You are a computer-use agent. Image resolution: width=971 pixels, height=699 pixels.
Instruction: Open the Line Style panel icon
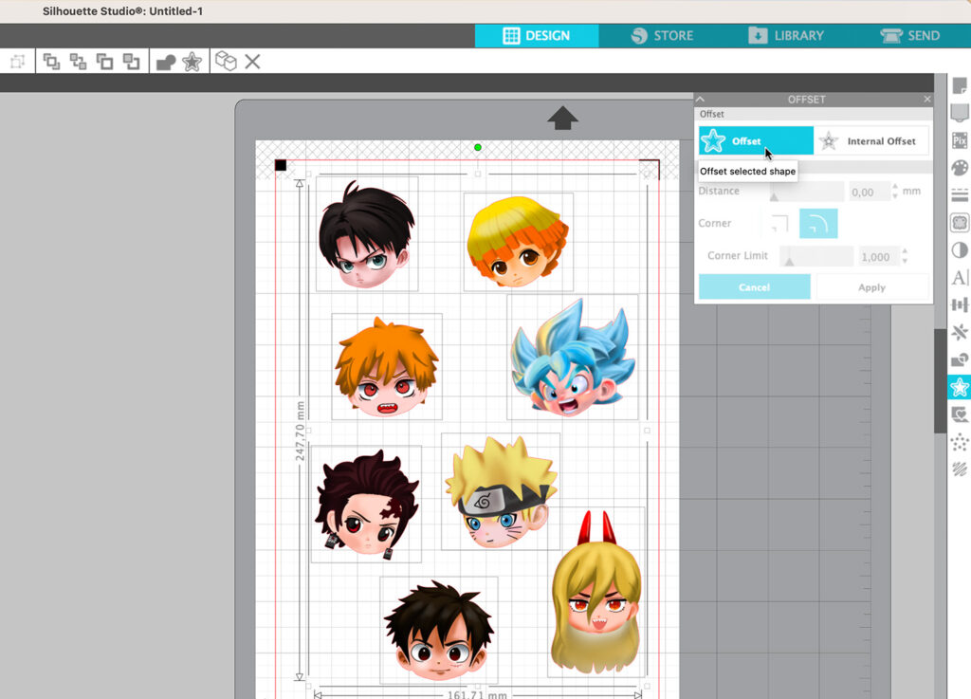pos(960,195)
